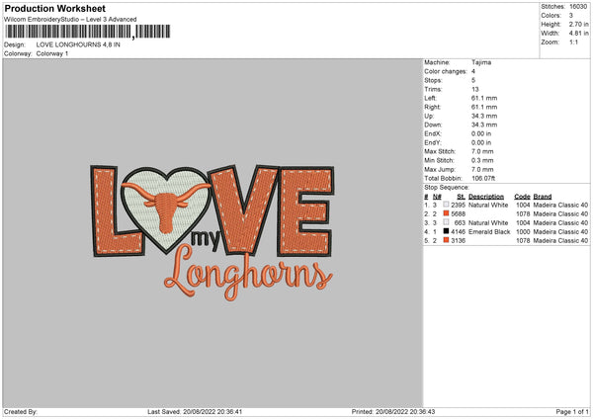Screen dimensions: 593x419
Task: Click the Min Stitch value '0.3 mm'
Action: tap(482, 160)
